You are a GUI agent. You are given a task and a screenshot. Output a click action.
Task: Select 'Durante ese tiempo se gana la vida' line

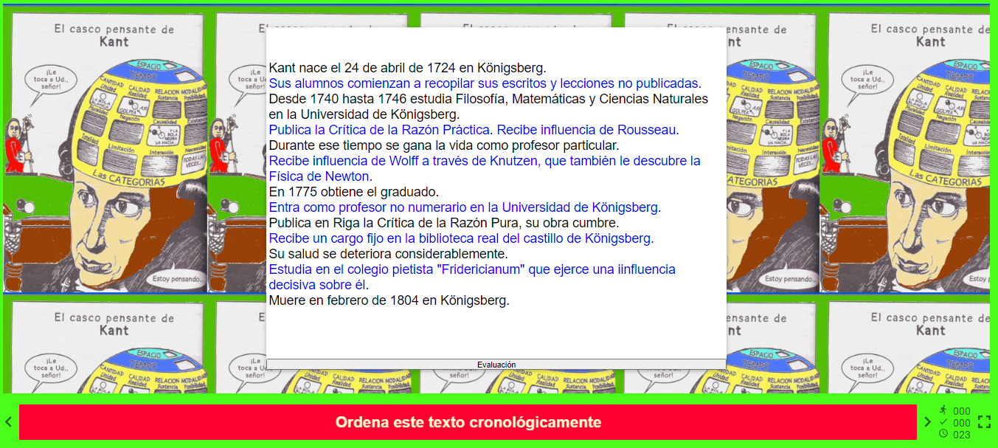click(444, 145)
